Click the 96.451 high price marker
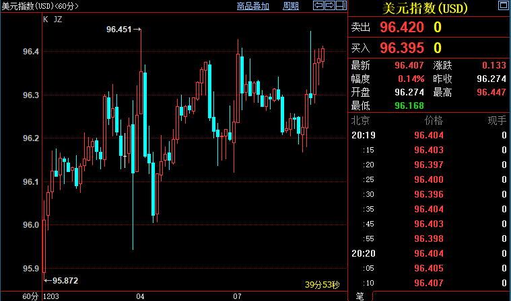 [121, 30]
